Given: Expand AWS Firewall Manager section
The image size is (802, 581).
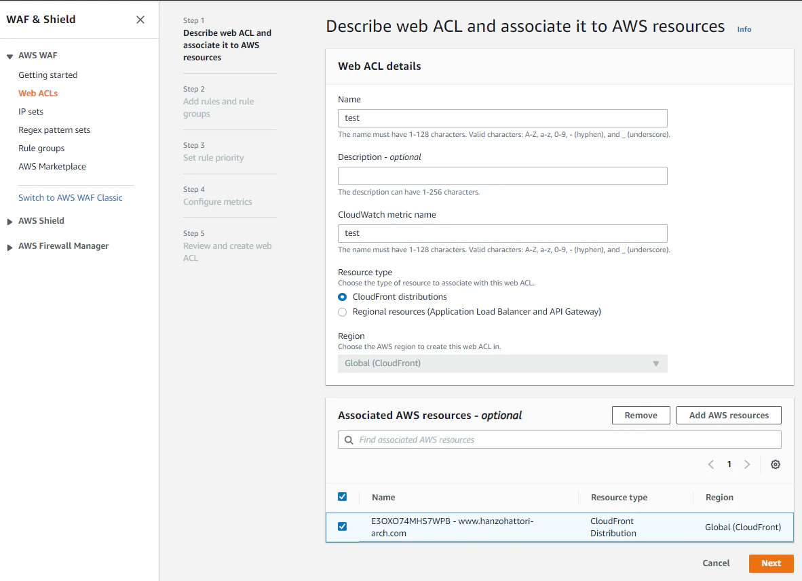Looking at the screenshot, I should [10, 247].
